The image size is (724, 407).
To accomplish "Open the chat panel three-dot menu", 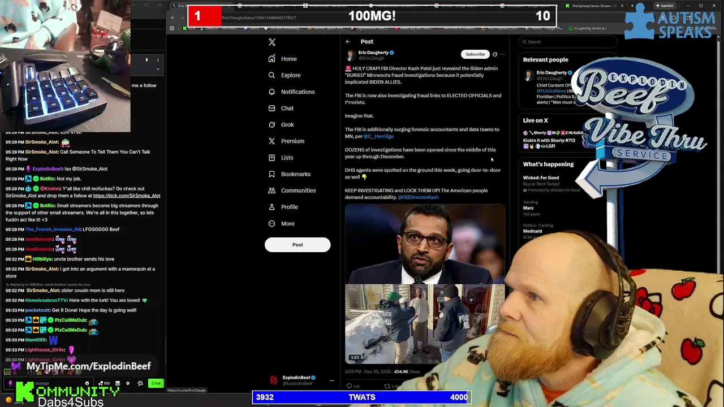I will 158,60.
